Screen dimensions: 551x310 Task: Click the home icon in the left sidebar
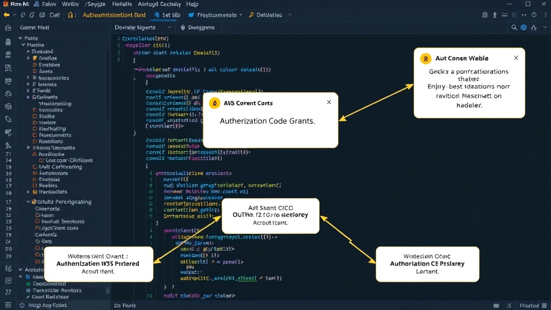click(9, 28)
